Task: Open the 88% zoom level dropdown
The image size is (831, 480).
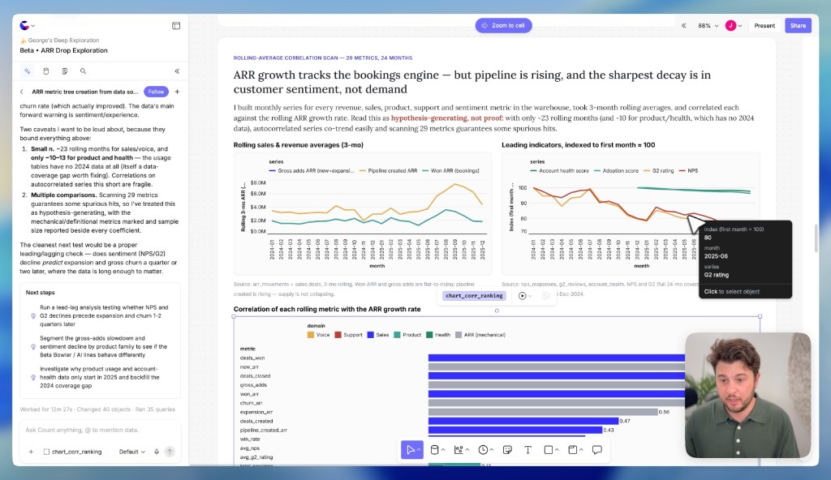Action: pyautogui.click(x=708, y=25)
